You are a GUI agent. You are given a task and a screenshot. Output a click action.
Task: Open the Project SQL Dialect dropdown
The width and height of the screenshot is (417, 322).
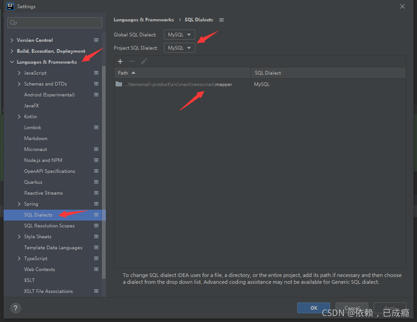click(179, 48)
